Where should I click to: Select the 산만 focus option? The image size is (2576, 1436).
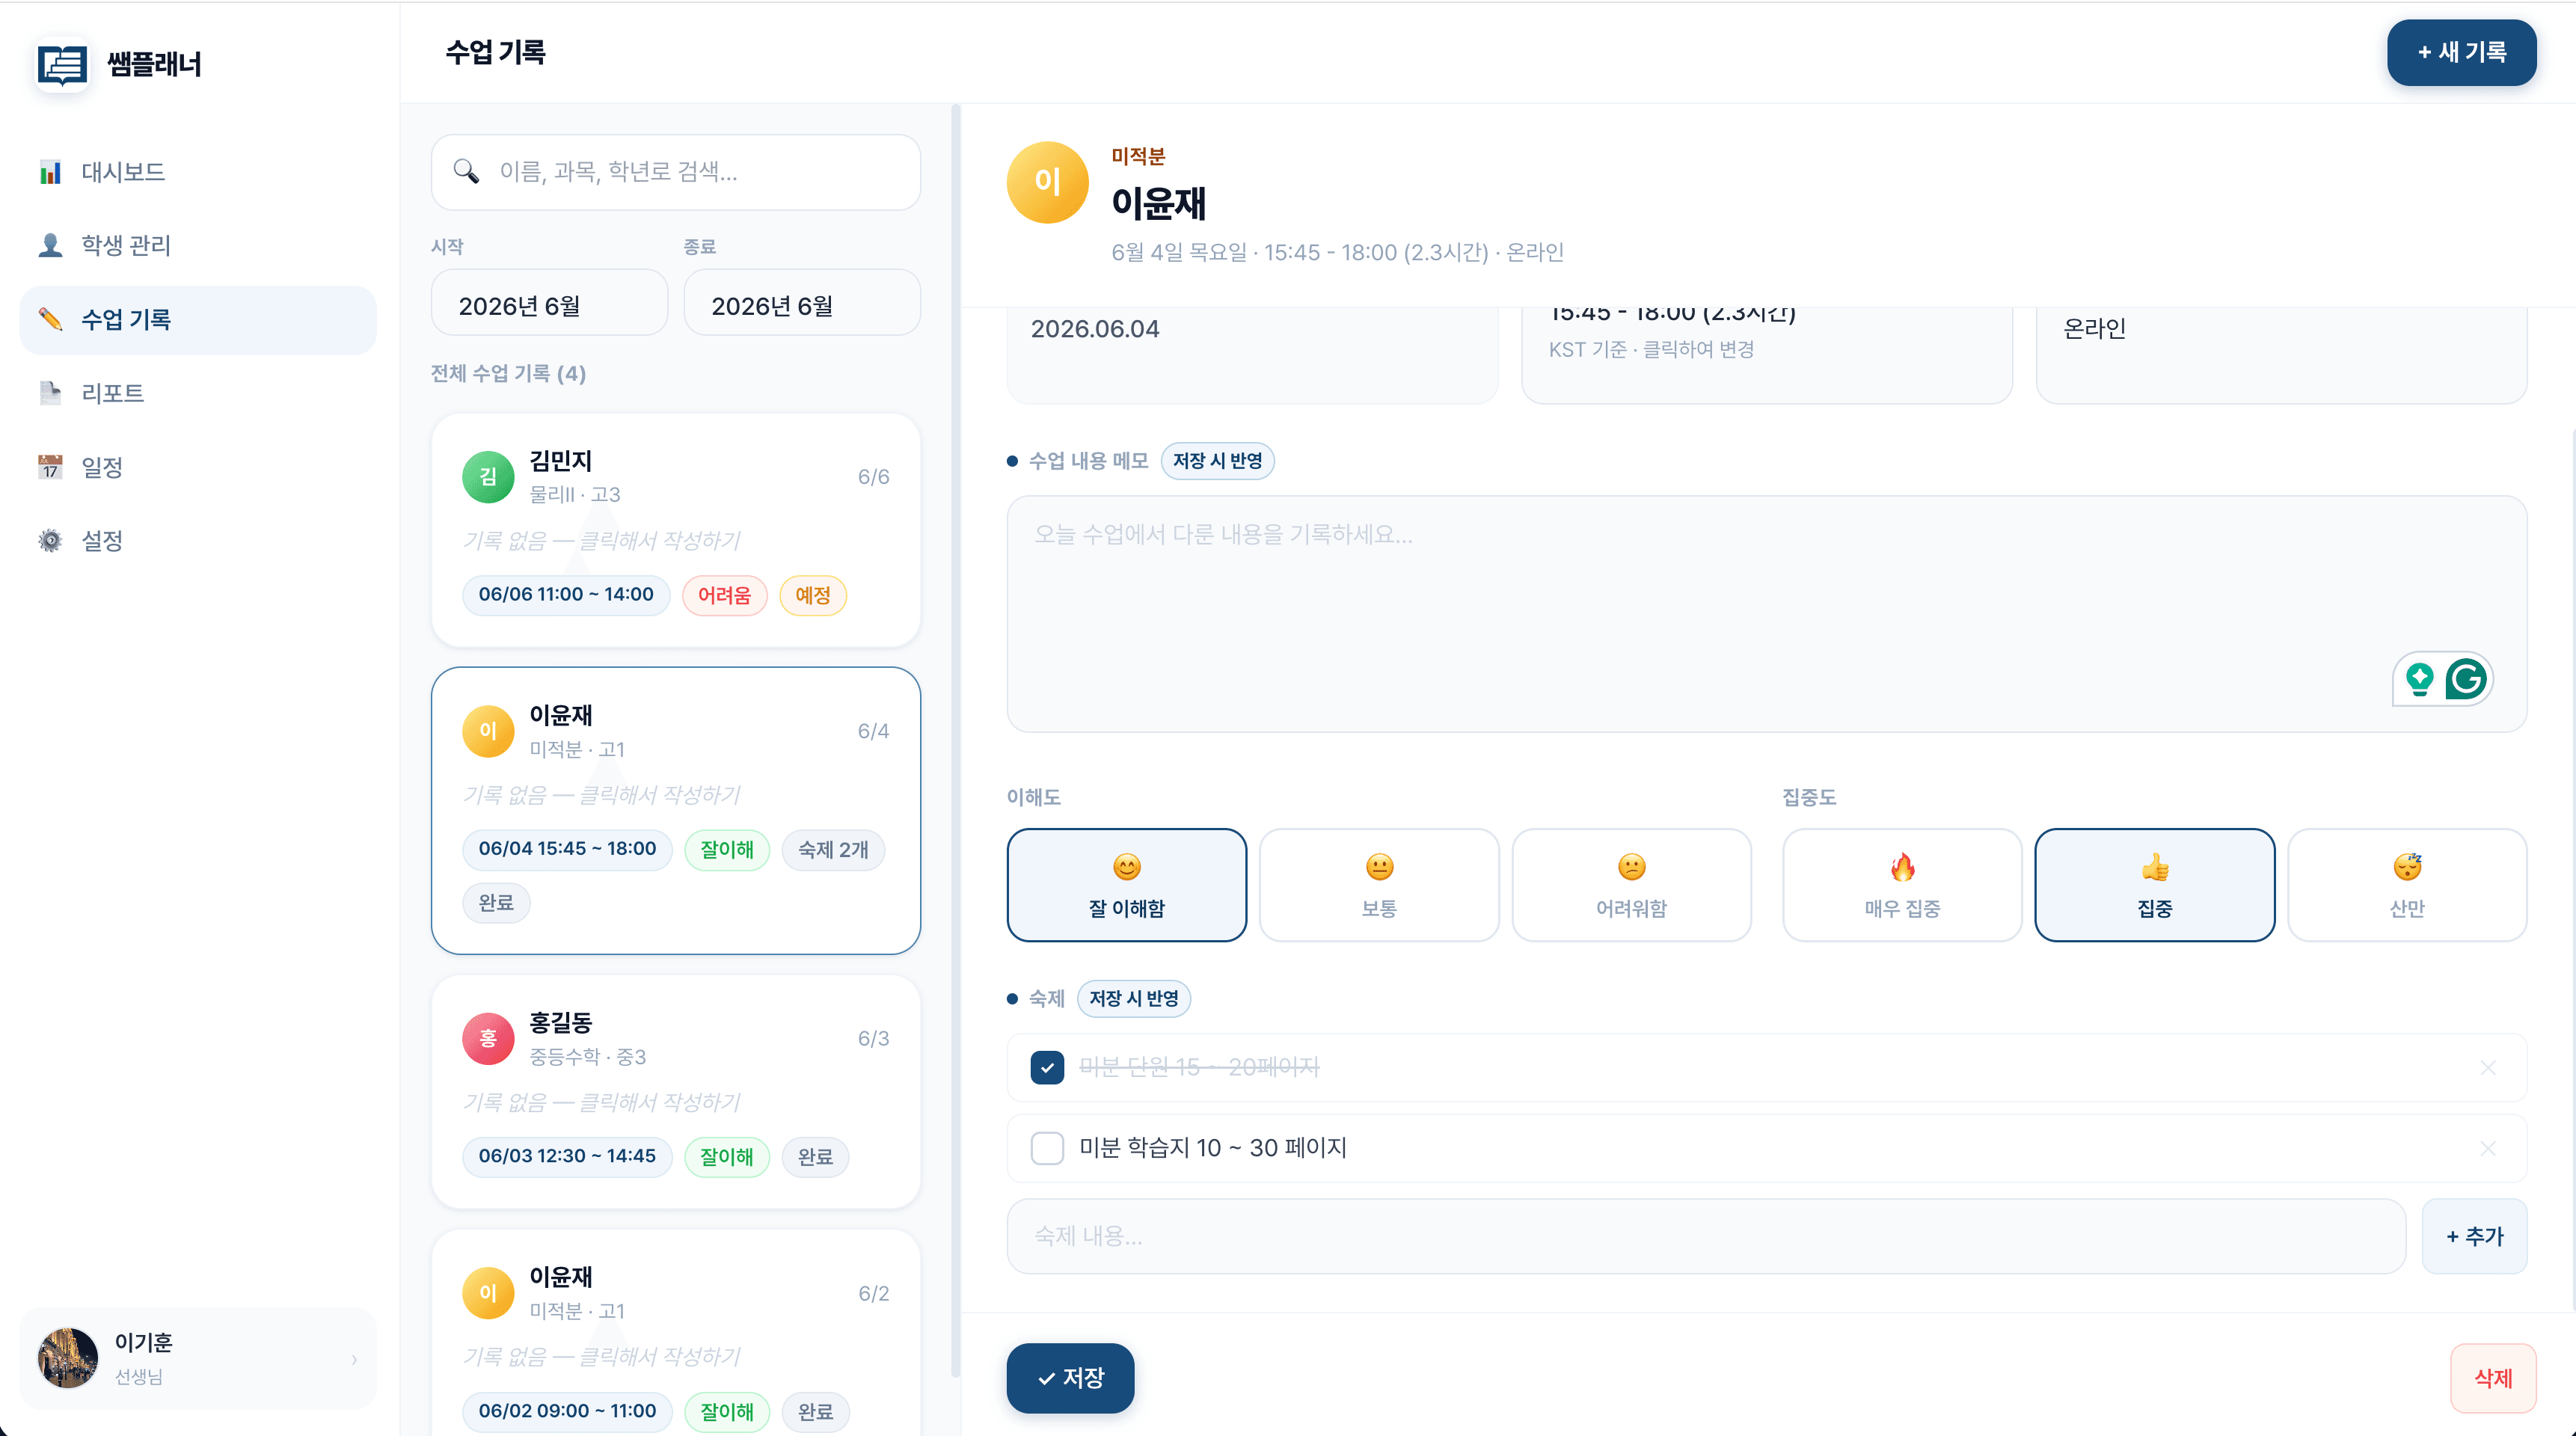[x=2407, y=885]
